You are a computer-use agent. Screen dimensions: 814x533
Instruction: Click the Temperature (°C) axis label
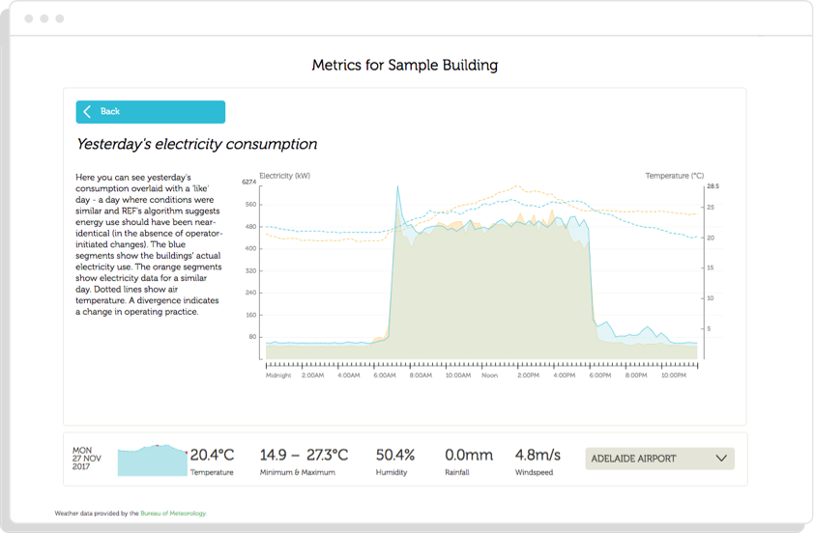[x=674, y=176]
